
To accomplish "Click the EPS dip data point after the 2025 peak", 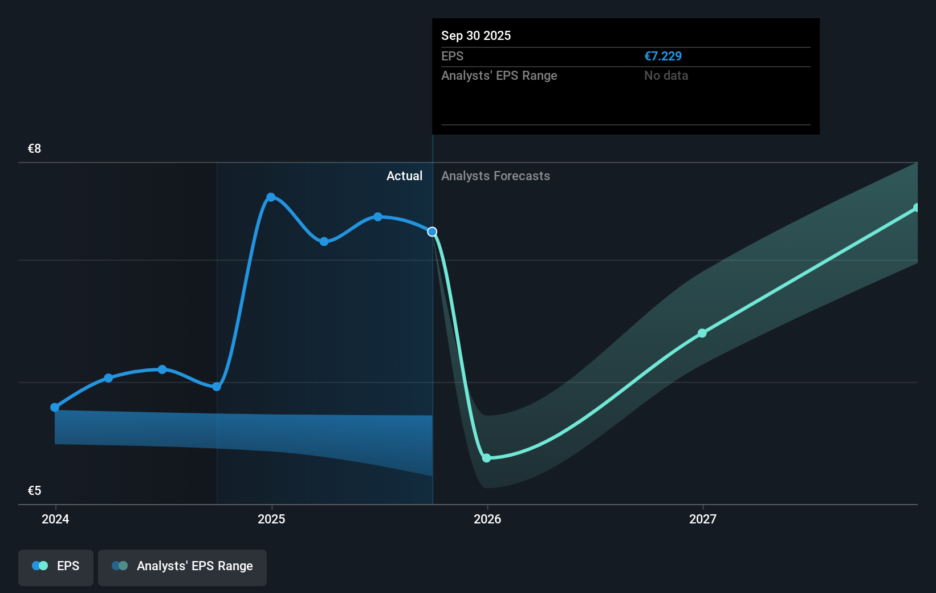I will [x=324, y=242].
